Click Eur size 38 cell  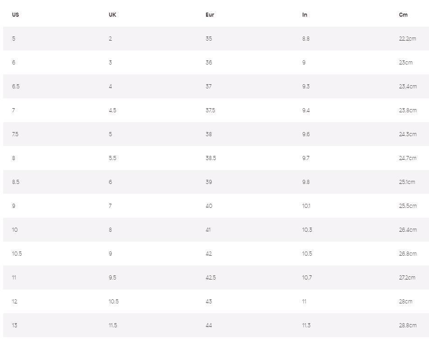point(209,134)
